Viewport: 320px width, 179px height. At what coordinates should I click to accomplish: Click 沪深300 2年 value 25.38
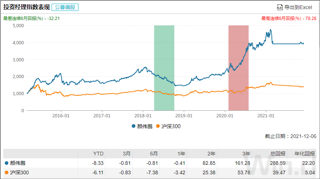[x=209, y=172]
